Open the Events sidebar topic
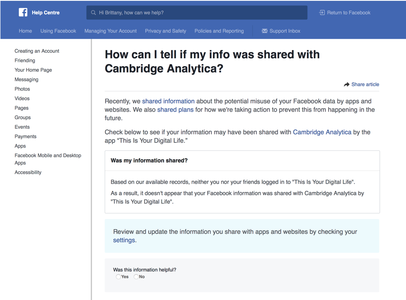This screenshot has height=300, width=406. pos(22,127)
